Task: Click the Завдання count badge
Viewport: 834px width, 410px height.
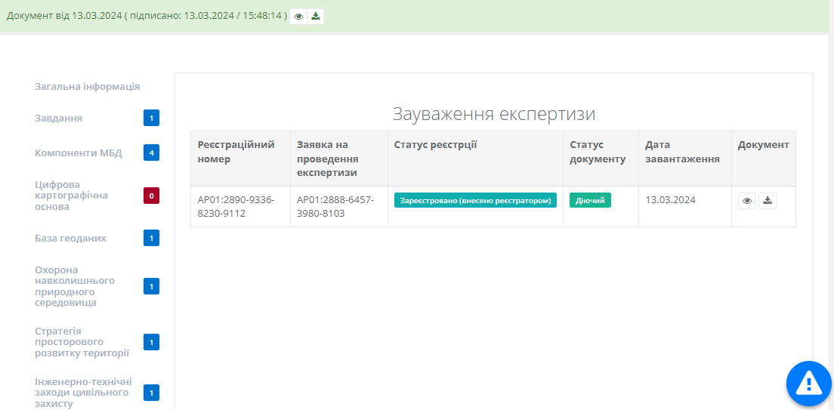Action: 151,118
